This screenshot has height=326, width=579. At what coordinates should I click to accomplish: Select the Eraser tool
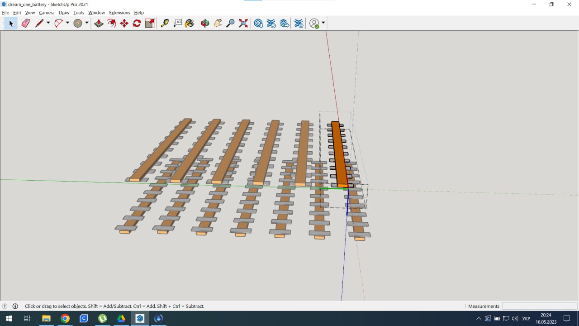coord(25,23)
